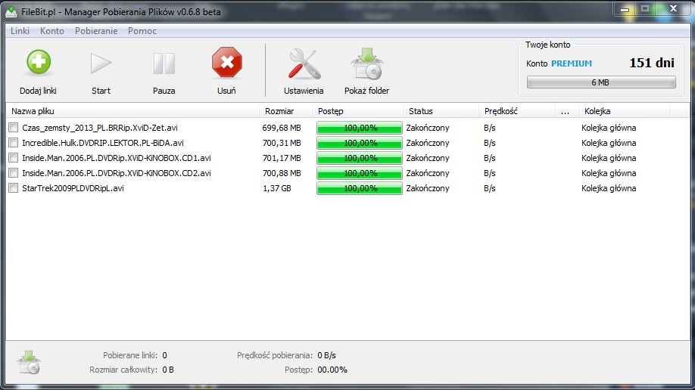Select file name Inside.Man.2006.PL.DVDRip.XViD-KiNOBOX.CD1.avi
Image resolution: width=695 pixels, height=390 pixels.
point(117,158)
